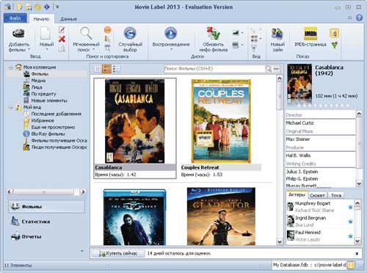Expand navigation pane options chevron
Viewport: 367px width, 273px height.
[x=82, y=251]
